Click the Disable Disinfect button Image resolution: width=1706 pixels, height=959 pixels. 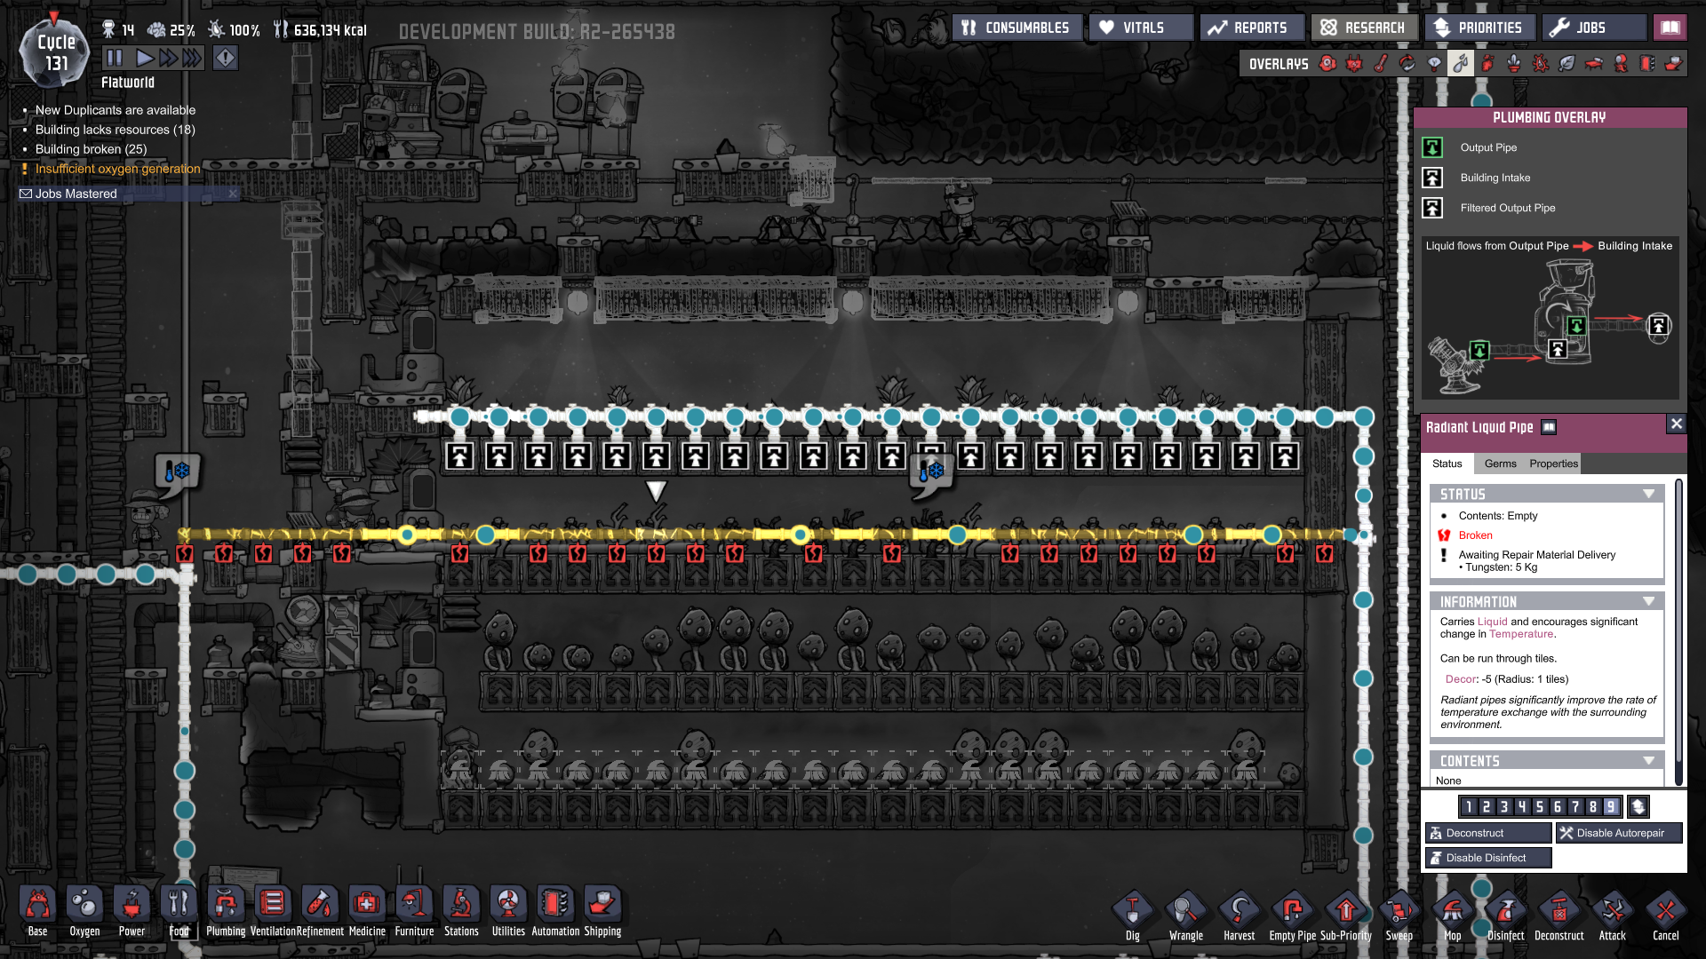1488,858
